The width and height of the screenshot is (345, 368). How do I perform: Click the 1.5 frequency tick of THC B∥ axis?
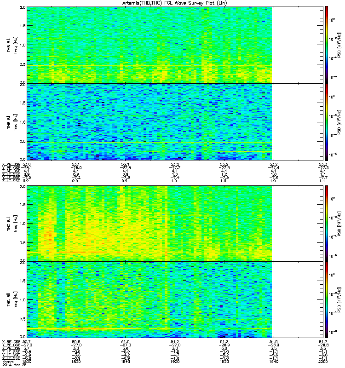[23, 281]
